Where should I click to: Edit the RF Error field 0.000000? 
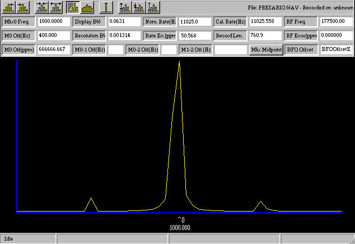[x=336, y=35]
